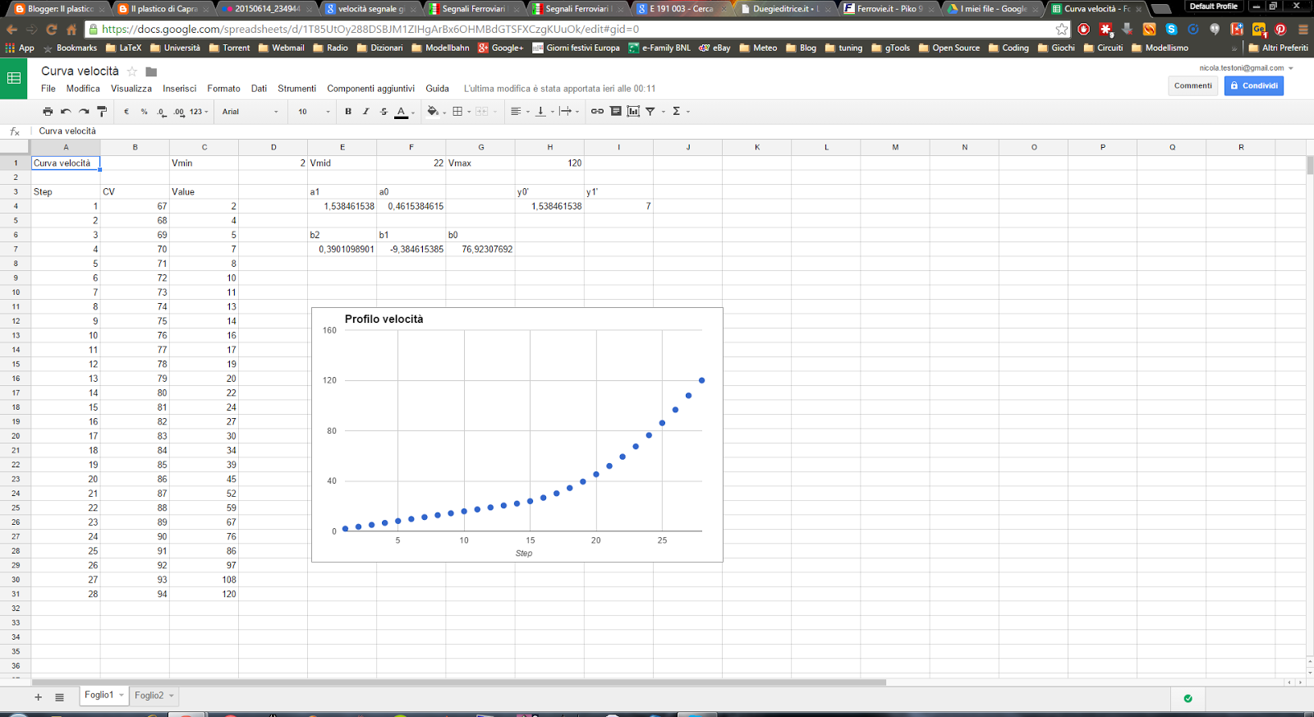This screenshot has height=717, width=1314.
Task: Open the last-modified revision history link
Action: (559, 89)
